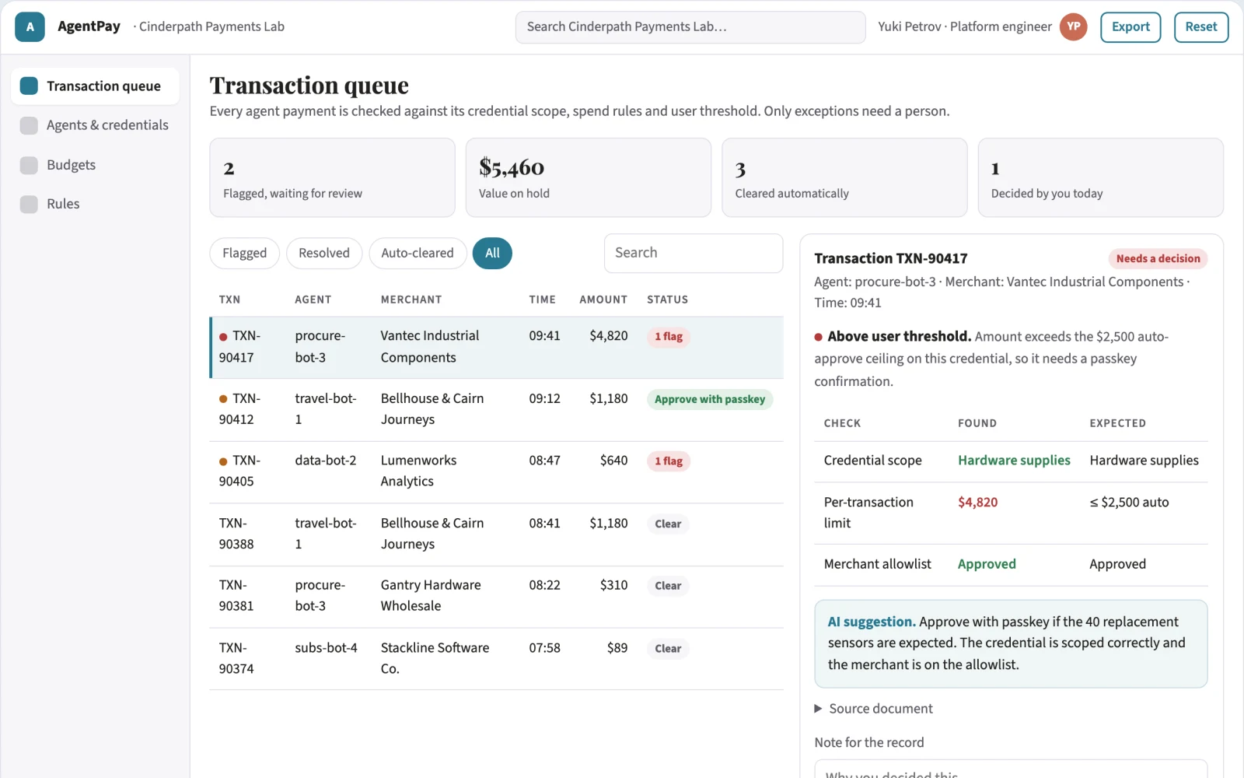Click the Clear badge for Stackline Software

coord(668,649)
